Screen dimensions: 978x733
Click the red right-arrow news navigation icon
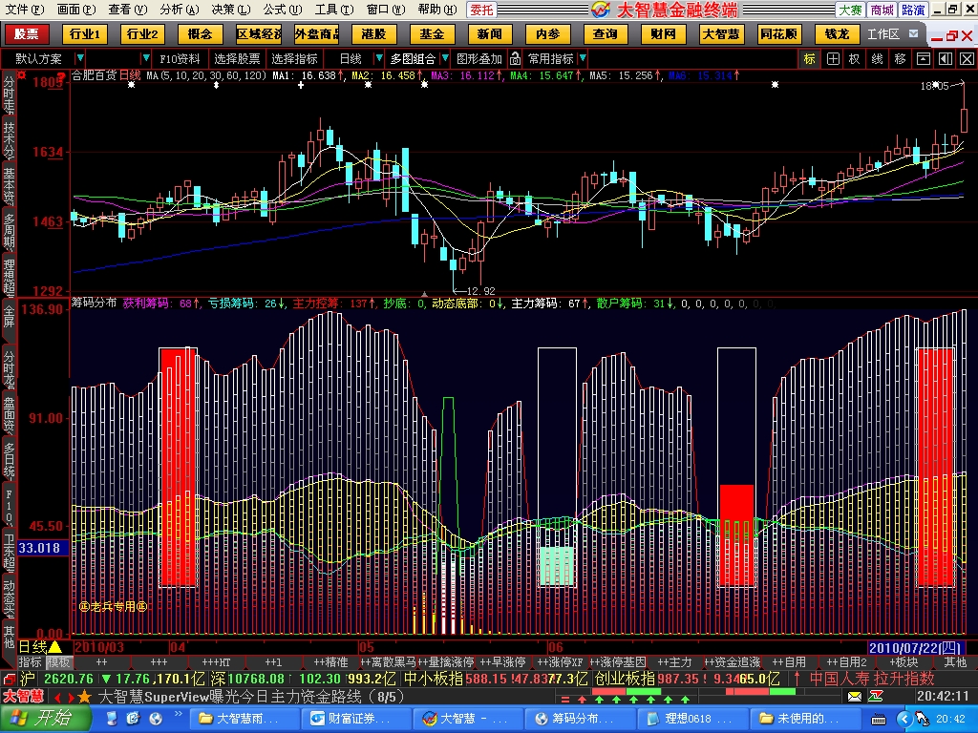70,697
